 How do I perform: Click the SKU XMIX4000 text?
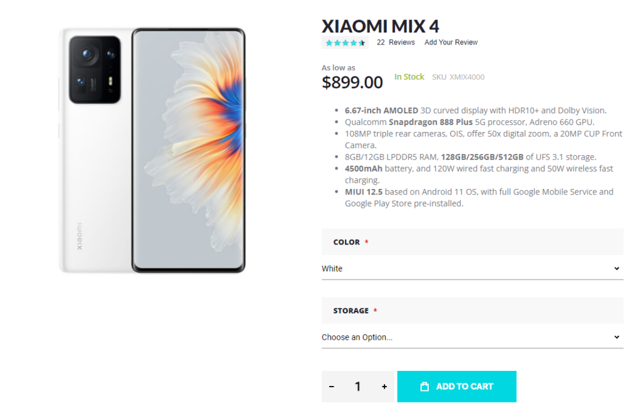(458, 77)
